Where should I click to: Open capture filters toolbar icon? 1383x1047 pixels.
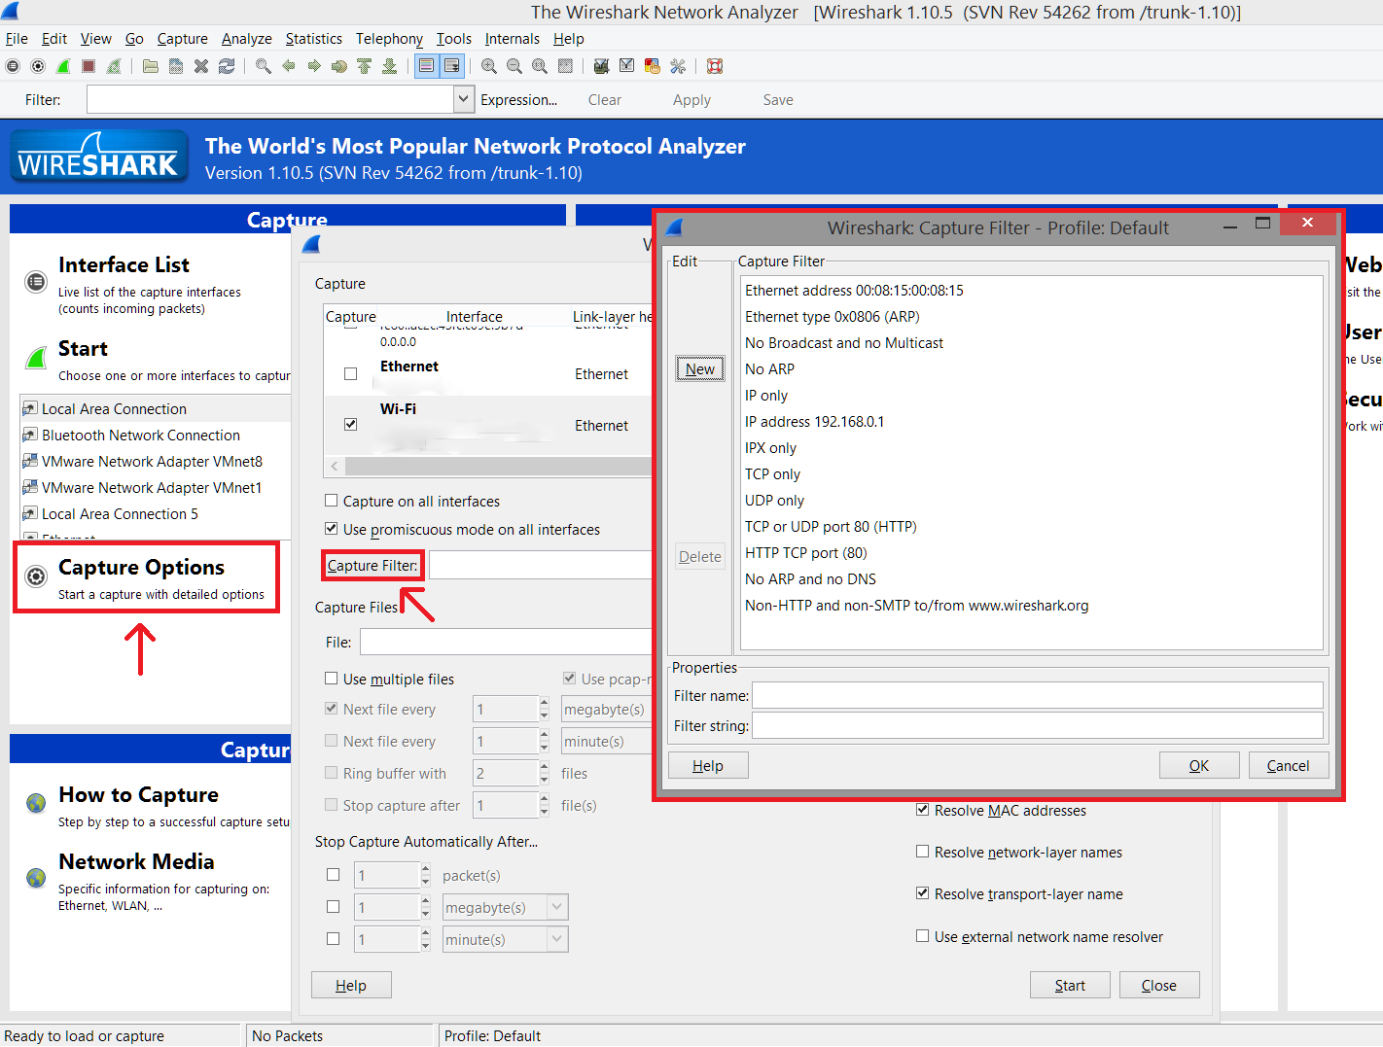pos(602,66)
